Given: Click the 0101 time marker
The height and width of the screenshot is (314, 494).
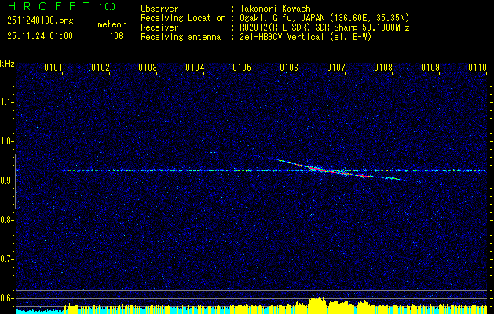Looking at the screenshot, I should click(53, 68).
